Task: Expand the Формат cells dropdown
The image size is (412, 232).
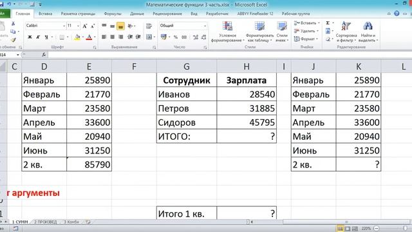Action: 317,39
